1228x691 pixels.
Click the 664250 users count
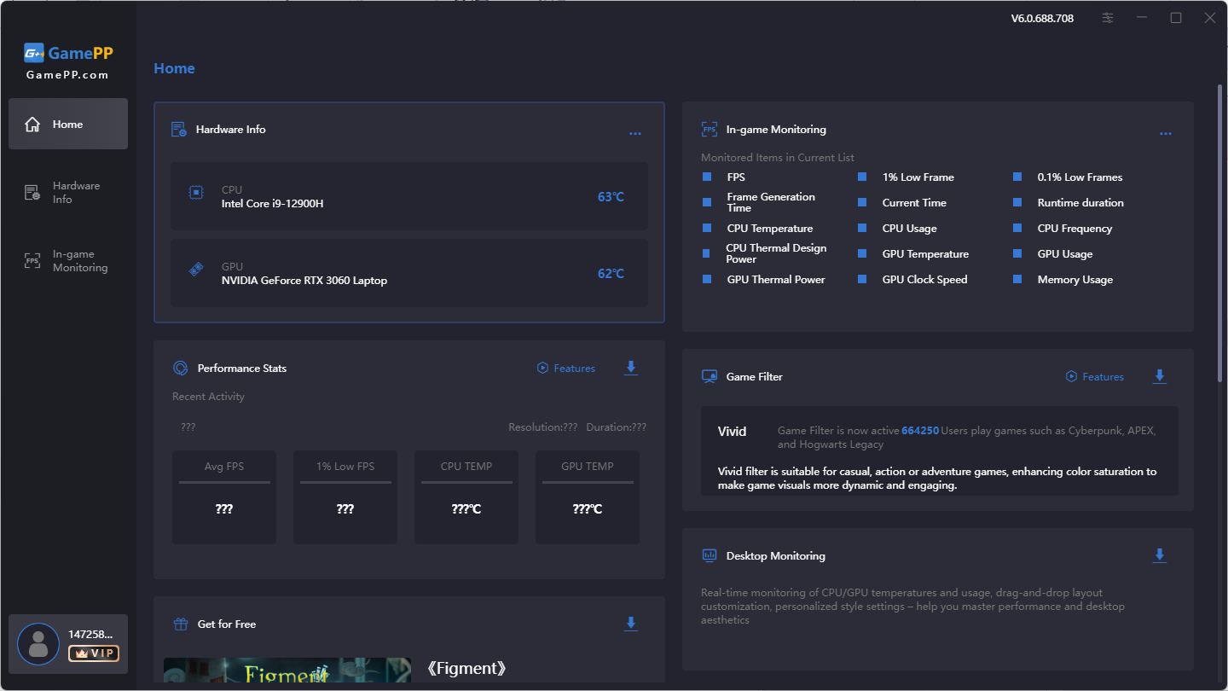tap(920, 431)
